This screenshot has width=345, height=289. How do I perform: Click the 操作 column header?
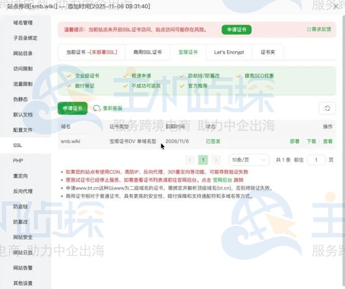328,126
